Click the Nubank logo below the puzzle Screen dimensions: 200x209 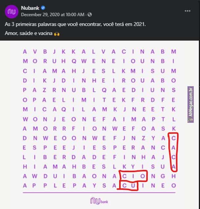(99, 200)
